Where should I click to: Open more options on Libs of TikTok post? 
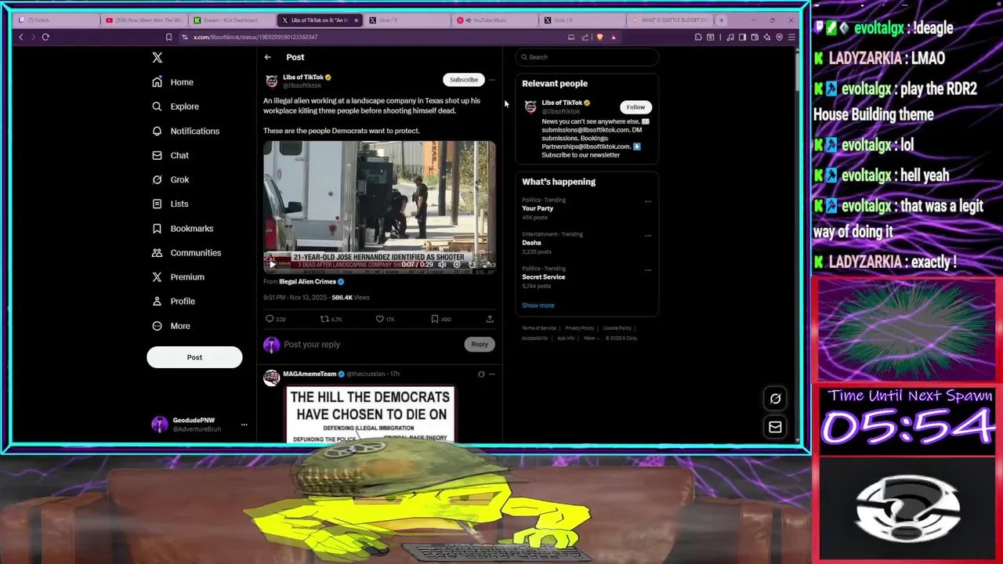(492, 79)
